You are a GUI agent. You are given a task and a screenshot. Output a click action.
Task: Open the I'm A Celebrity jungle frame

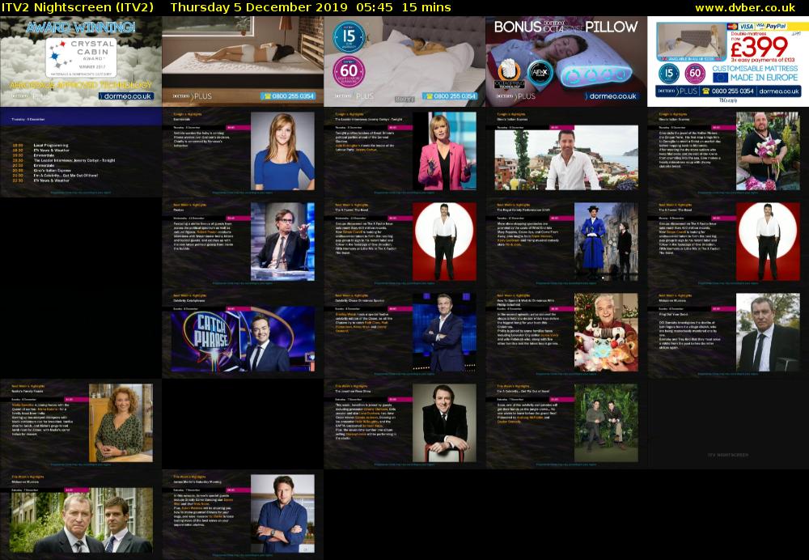coord(566,424)
